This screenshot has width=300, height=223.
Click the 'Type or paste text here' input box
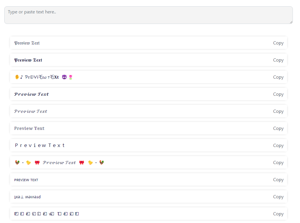pos(149,15)
